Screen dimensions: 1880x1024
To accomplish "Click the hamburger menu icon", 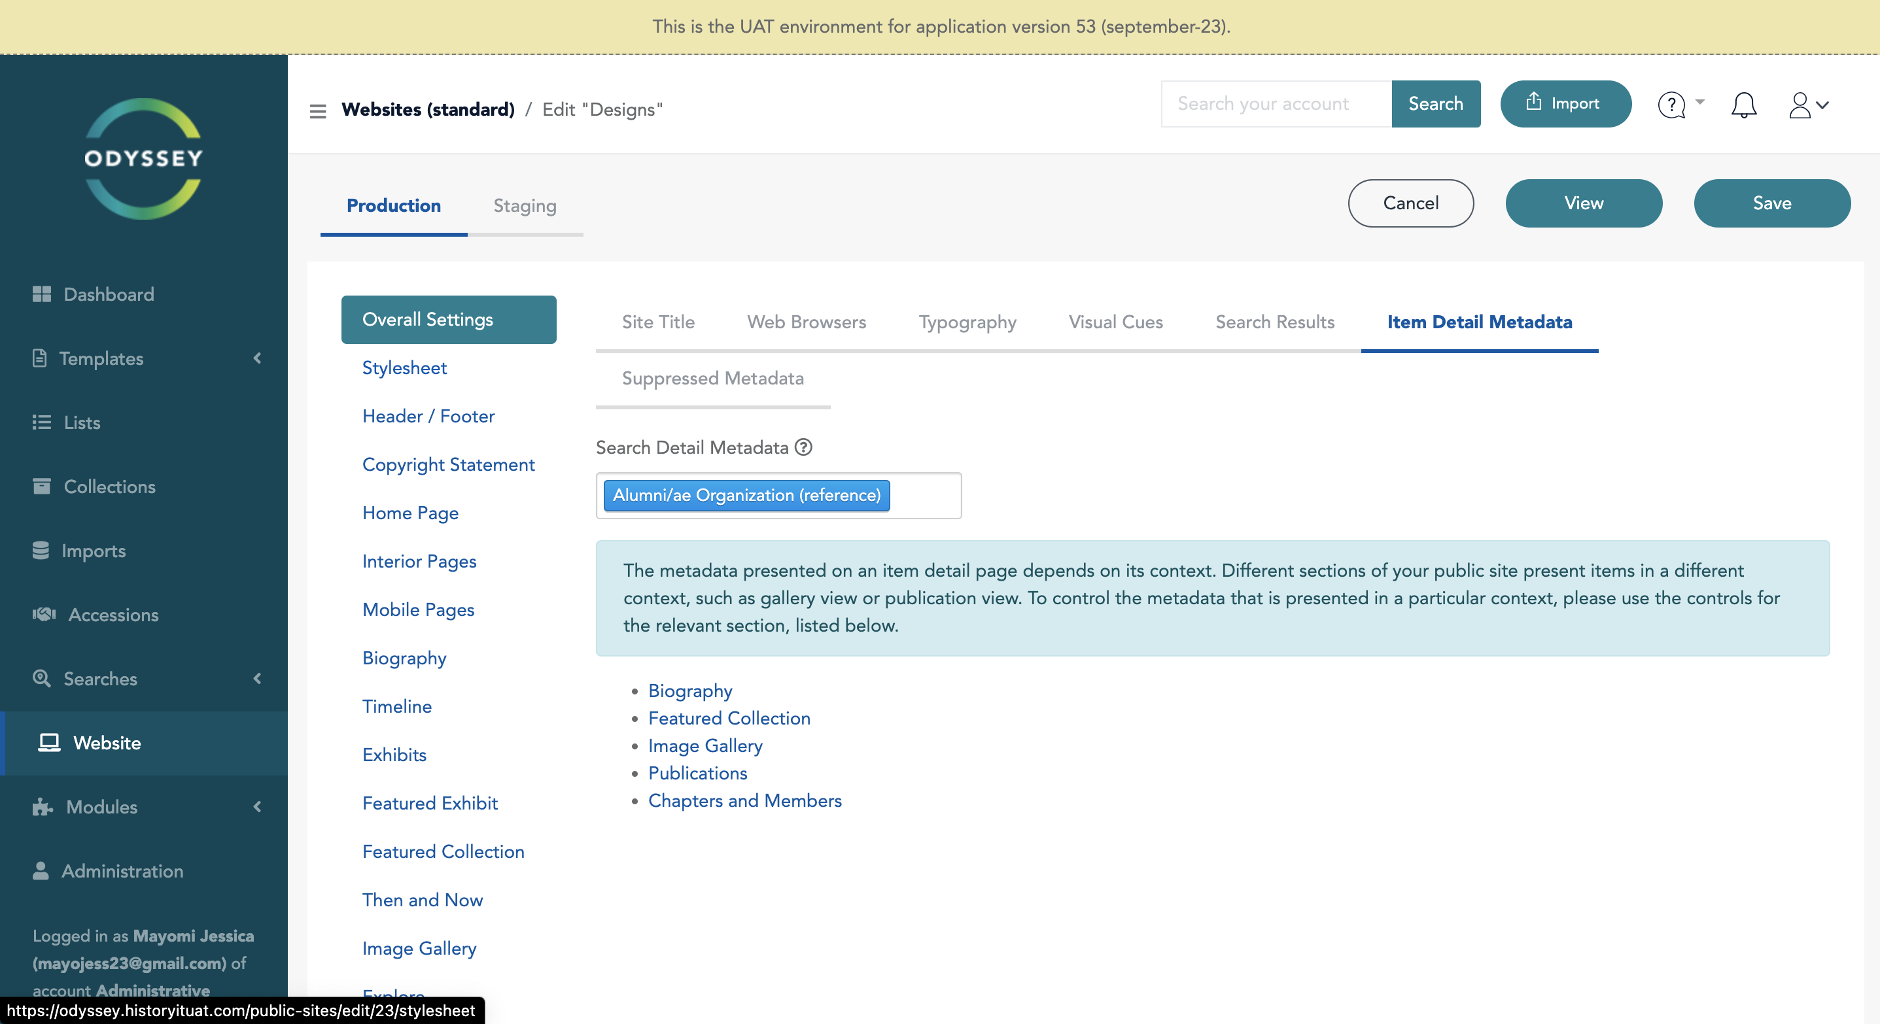I will coord(317,111).
